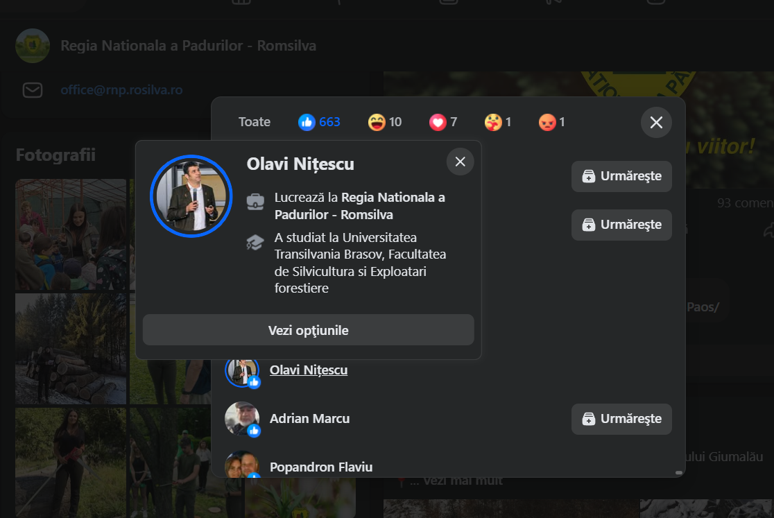Click the topmost Urmărește button
This screenshot has height=518, width=774.
621,176
